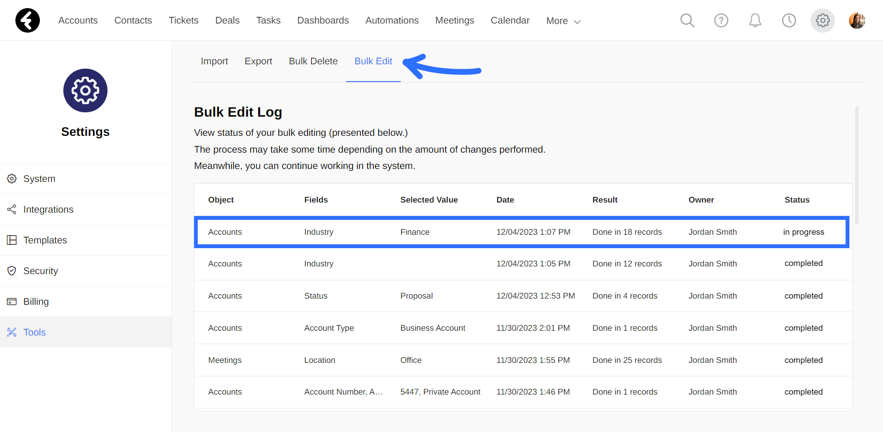The image size is (883, 432).
Task: Click the Result column header
Action: pyautogui.click(x=605, y=200)
